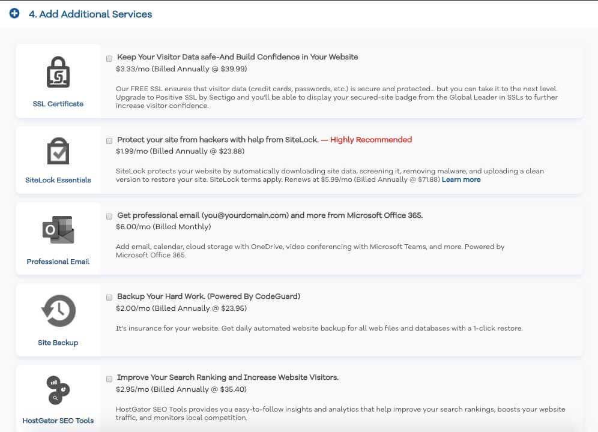
Task: Click the SiteLock Essentials label
Action: 58,180
